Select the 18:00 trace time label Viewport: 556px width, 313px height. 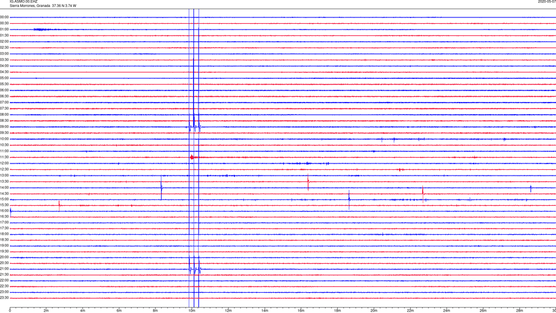click(4, 234)
